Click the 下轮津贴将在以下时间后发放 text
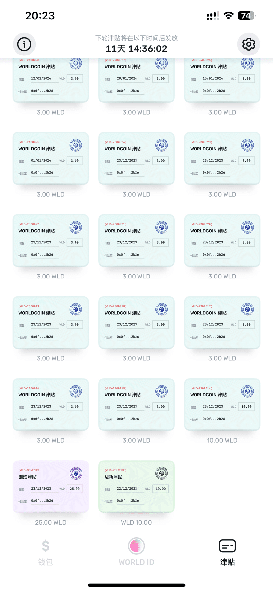Image resolution: width=273 pixels, height=592 pixels. [136, 38]
